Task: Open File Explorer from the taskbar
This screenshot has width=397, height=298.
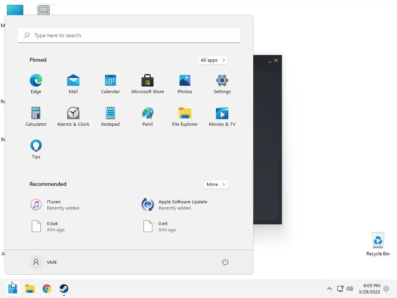Action: pyautogui.click(x=29, y=289)
